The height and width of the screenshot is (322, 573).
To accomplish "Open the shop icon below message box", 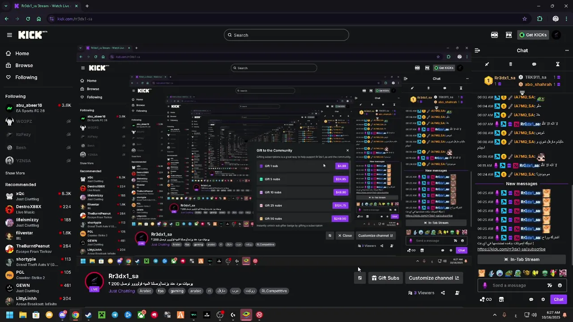I will click(x=501, y=300).
